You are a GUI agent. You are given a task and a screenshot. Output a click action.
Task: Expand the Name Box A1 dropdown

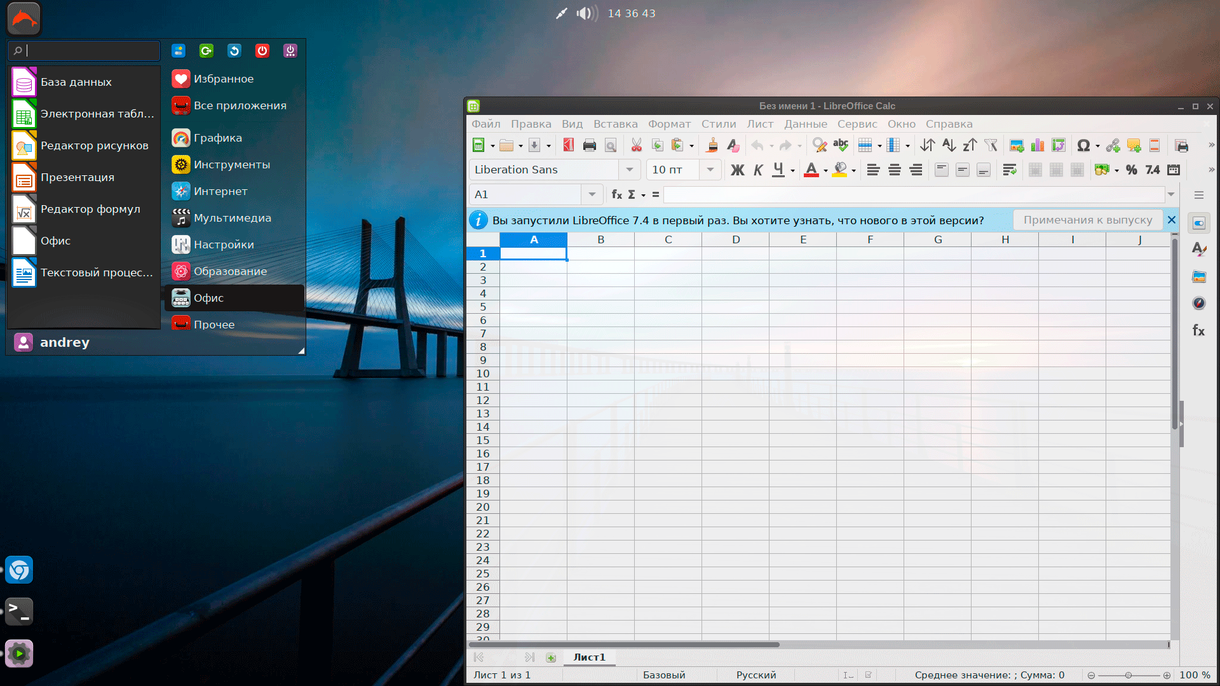coord(592,194)
